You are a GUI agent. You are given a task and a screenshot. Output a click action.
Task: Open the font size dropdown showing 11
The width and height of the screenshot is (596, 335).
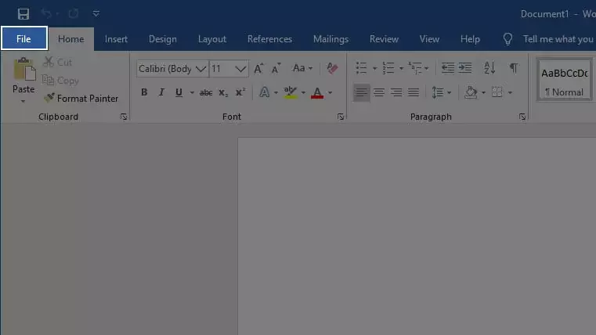pos(241,69)
